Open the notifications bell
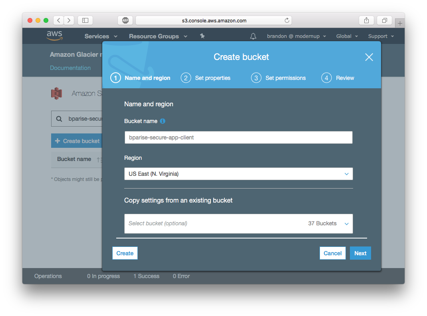Screen dimensions: 427x316 (253, 36)
